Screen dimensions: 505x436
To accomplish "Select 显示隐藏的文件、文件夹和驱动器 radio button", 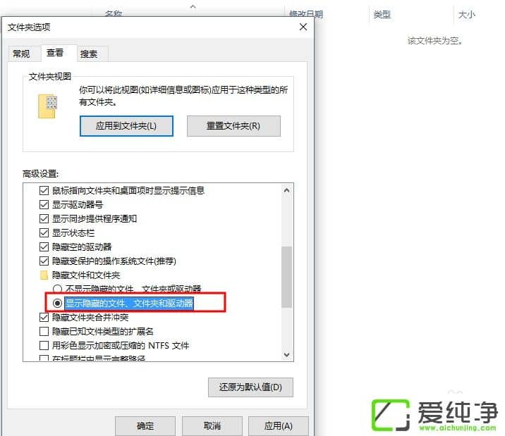I will pos(57,303).
